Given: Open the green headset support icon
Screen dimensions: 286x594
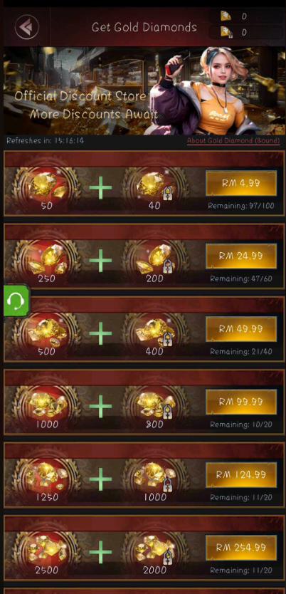Looking at the screenshot, I should pyautogui.click(x=16, y=301).
